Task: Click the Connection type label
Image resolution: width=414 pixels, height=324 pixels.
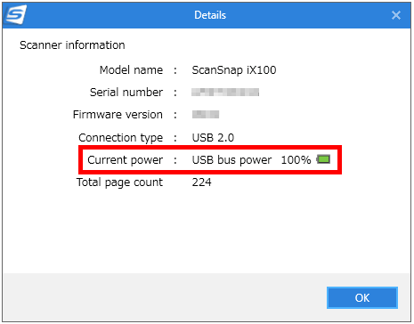Action: tap(121, 138)
